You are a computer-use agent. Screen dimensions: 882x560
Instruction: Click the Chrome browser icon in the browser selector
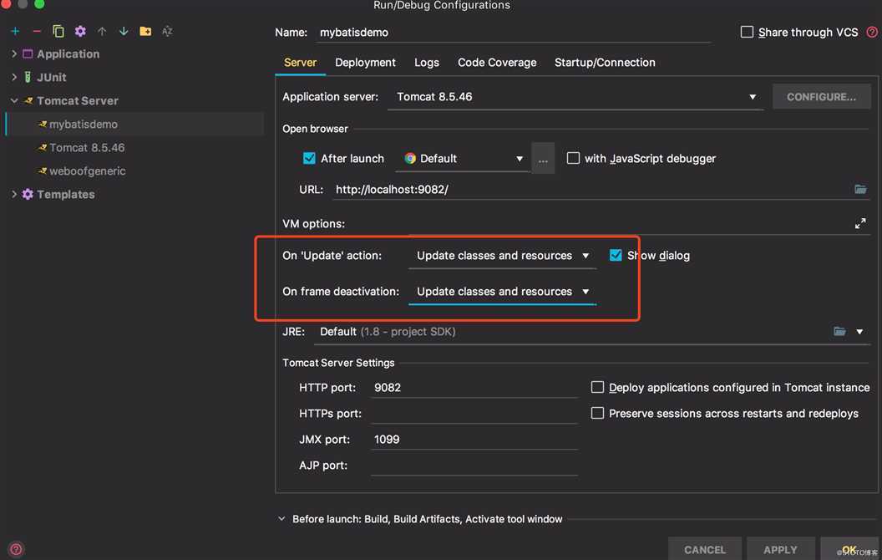point(410,158)
